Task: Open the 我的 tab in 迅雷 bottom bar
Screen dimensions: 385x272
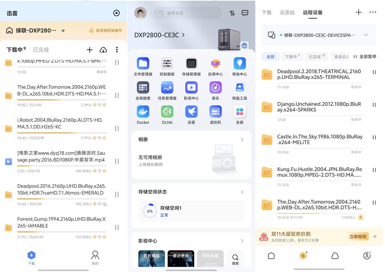Action: (95, 258)
